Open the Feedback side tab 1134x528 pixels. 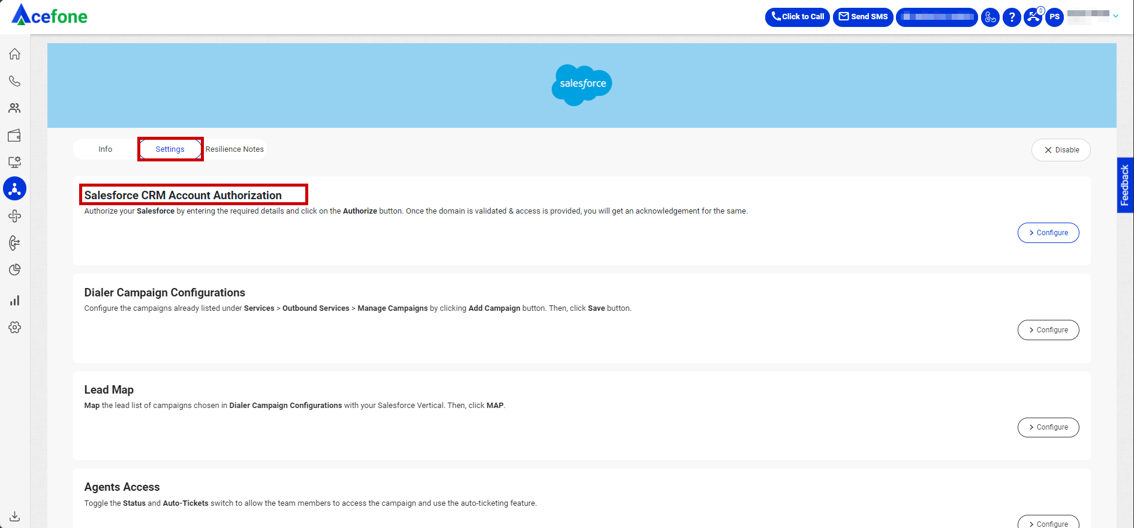(1125, 185)
